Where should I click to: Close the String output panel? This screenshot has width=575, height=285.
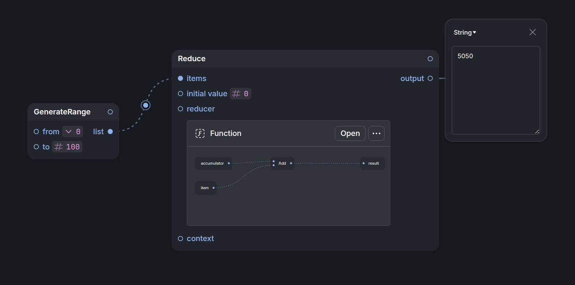click(x=532, y=33)
